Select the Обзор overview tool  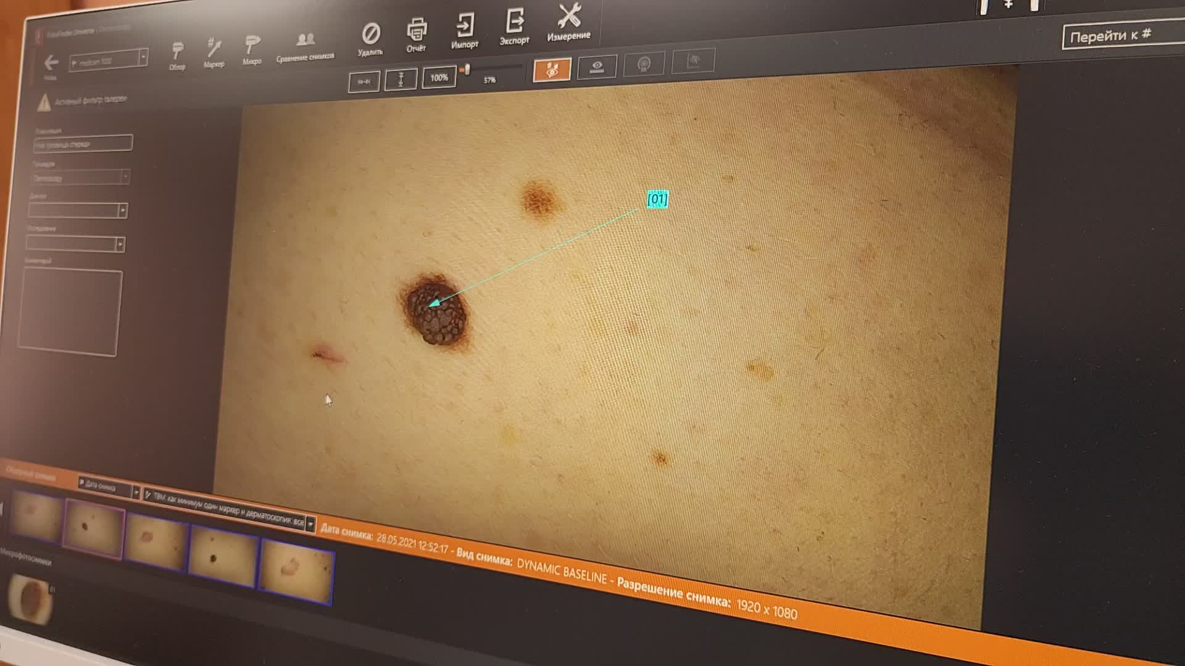tap(178, 55)
